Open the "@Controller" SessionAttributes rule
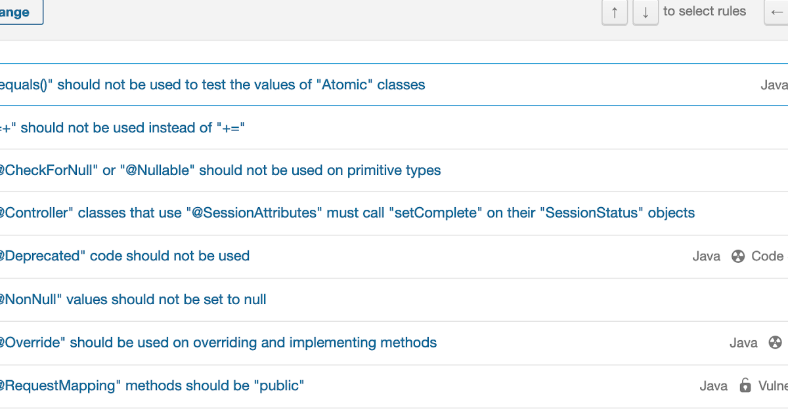Viewport: 788px width, 413px height. point(347,212)
